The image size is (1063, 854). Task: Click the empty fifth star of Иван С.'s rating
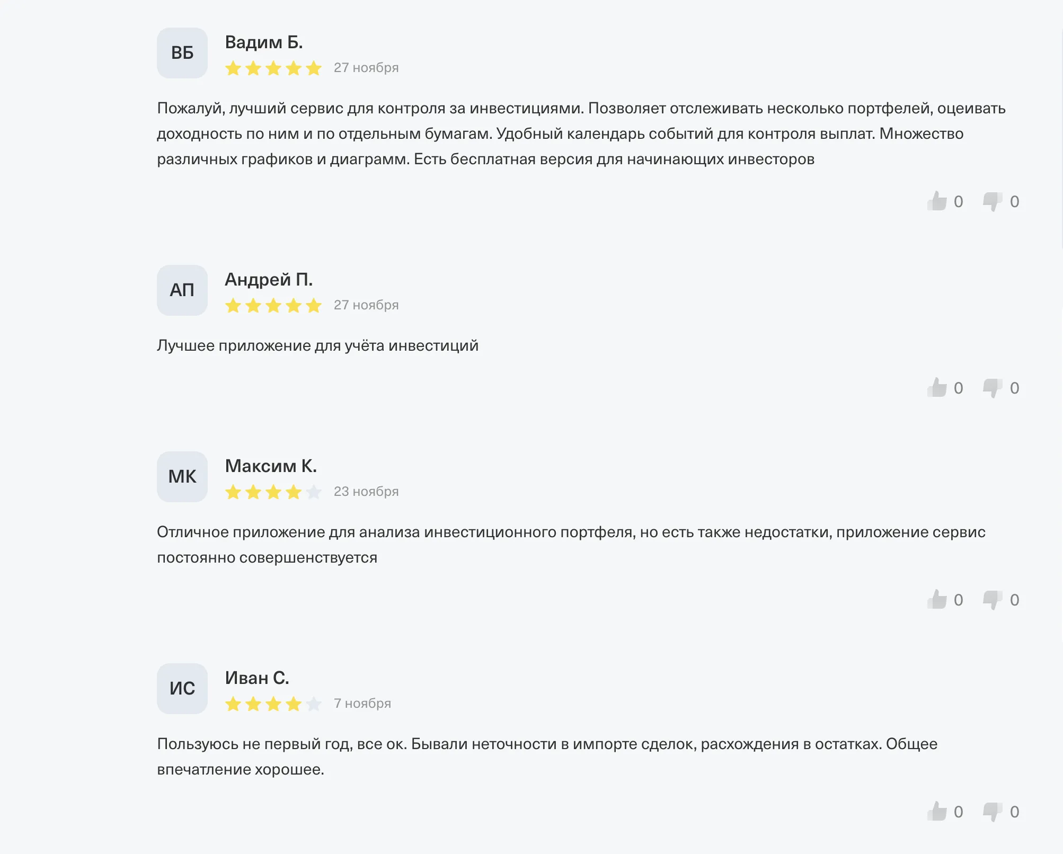click(314, 704)
